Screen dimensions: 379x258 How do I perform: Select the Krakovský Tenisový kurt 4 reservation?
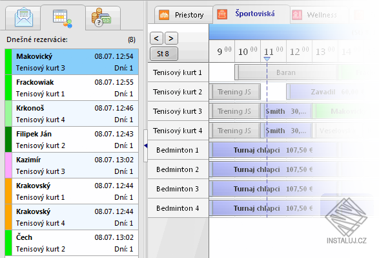[x=72, y=217]
